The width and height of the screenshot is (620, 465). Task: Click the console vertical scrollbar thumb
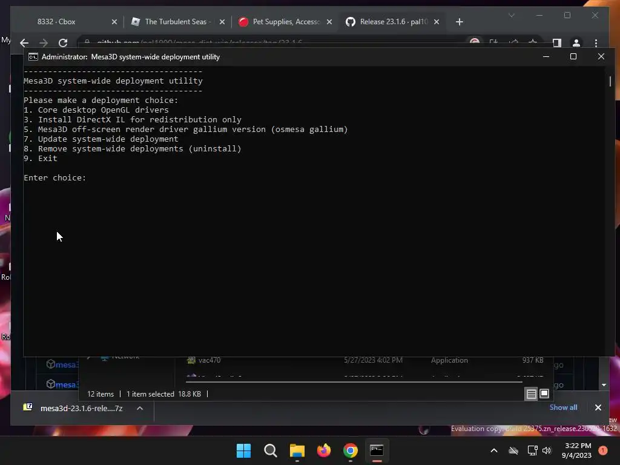pyautogui.click(x=610, y=82)
